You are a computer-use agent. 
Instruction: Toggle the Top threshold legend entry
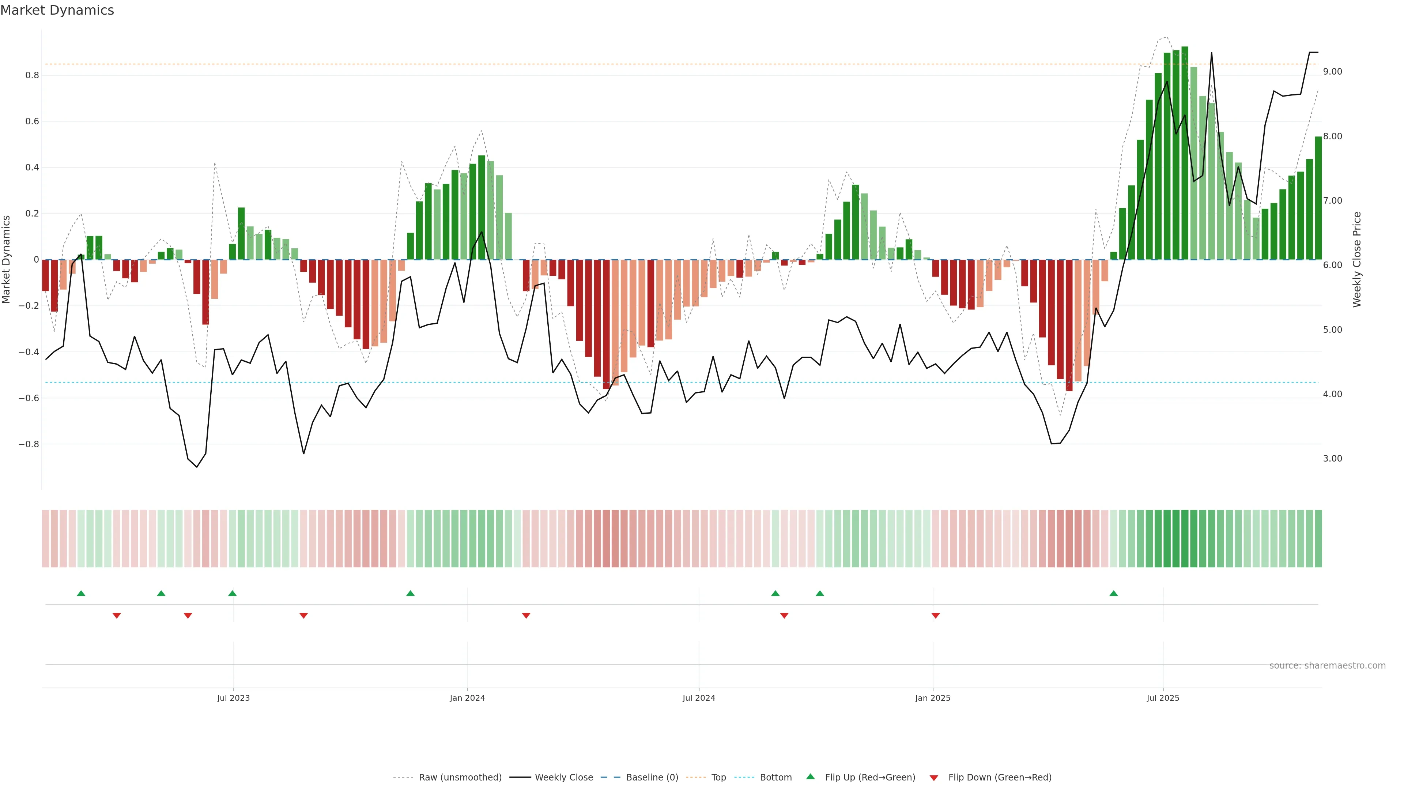pos(718,778)
